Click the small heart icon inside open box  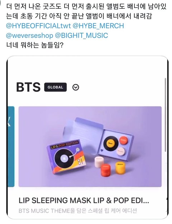tap(102, 150)
